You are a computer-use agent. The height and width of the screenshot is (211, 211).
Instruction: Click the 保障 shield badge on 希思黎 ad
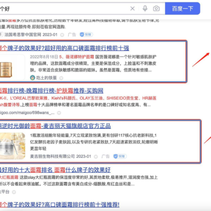click(86, 34)
